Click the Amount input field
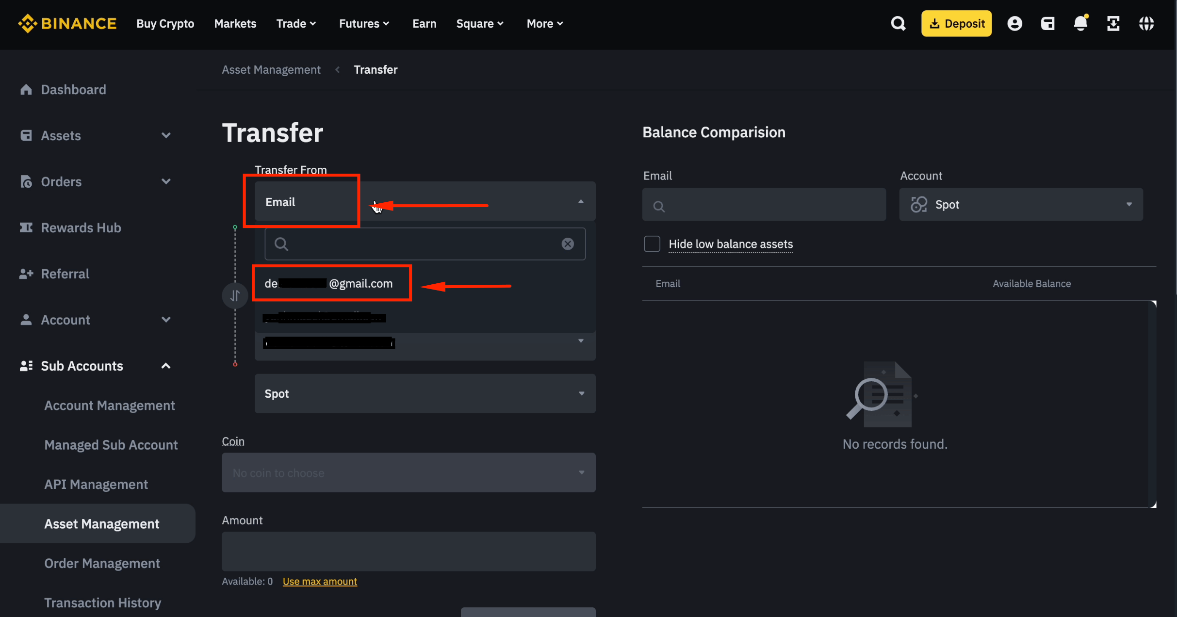The image size is (1177, 617). tap(409, 551)
